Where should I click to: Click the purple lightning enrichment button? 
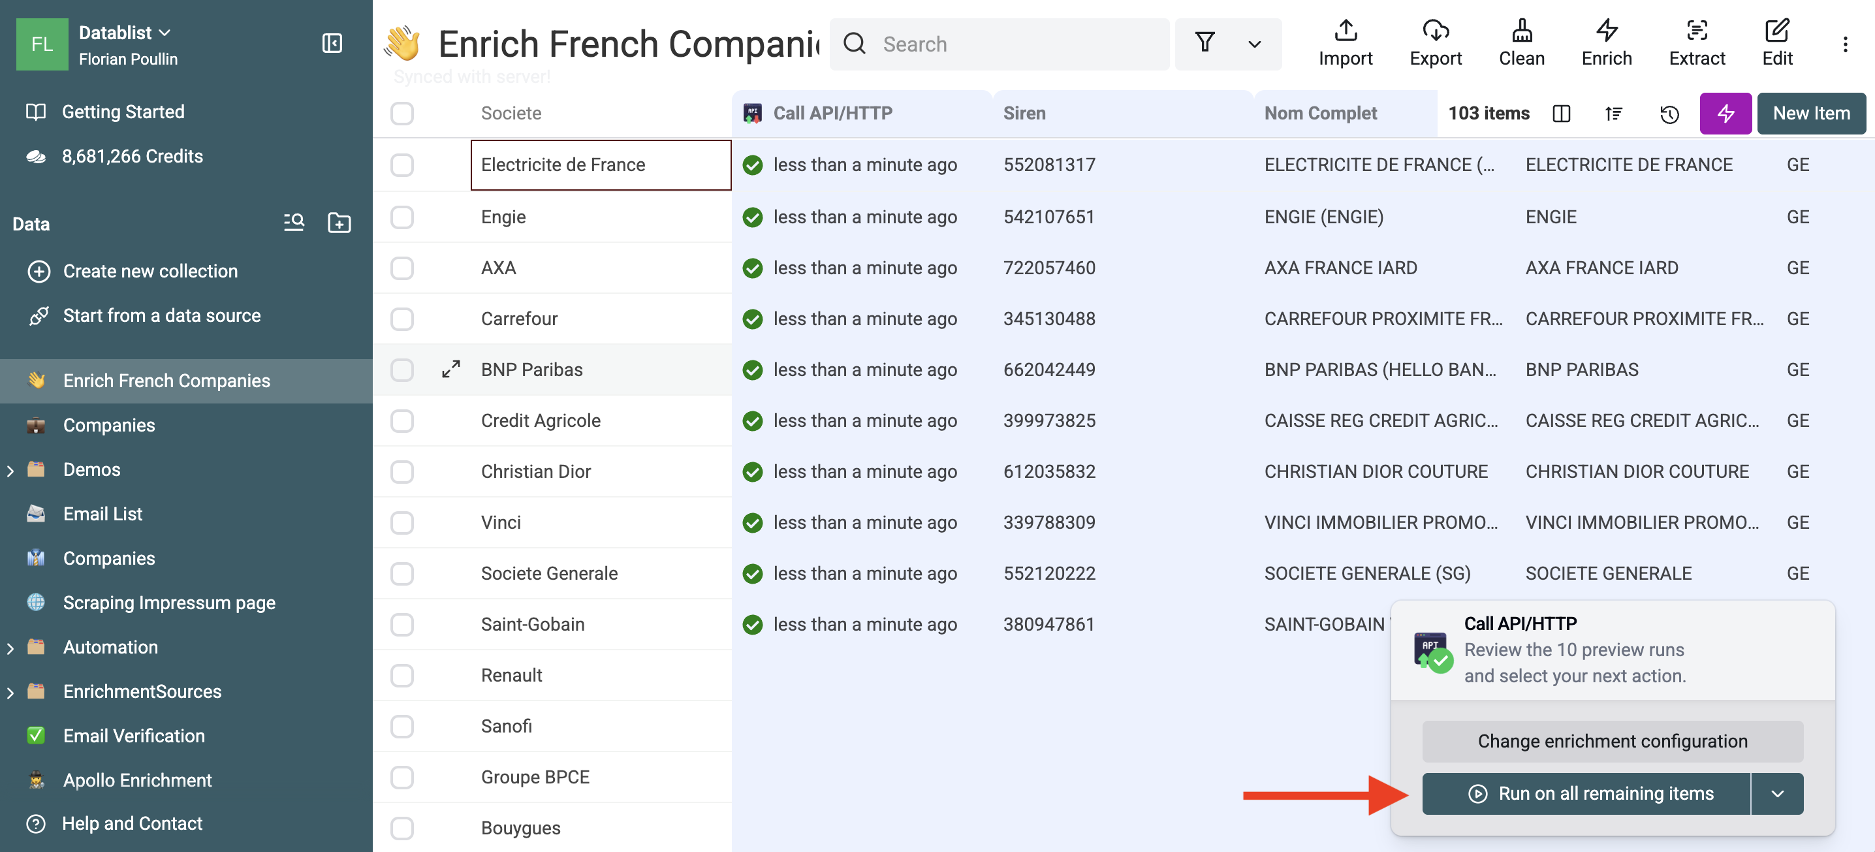point(1725,114)
